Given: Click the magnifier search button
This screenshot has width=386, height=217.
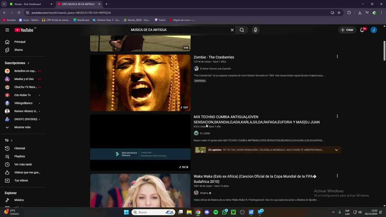Looking at the screenshot, I should [x=242, y=30].
